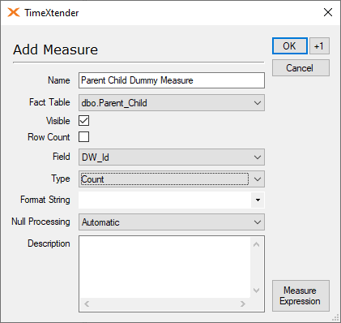Image resolution: width=341 pixels, height=323 pixels.
Task: Enable the Row Count checkbox
Action: tap(83, 137)
